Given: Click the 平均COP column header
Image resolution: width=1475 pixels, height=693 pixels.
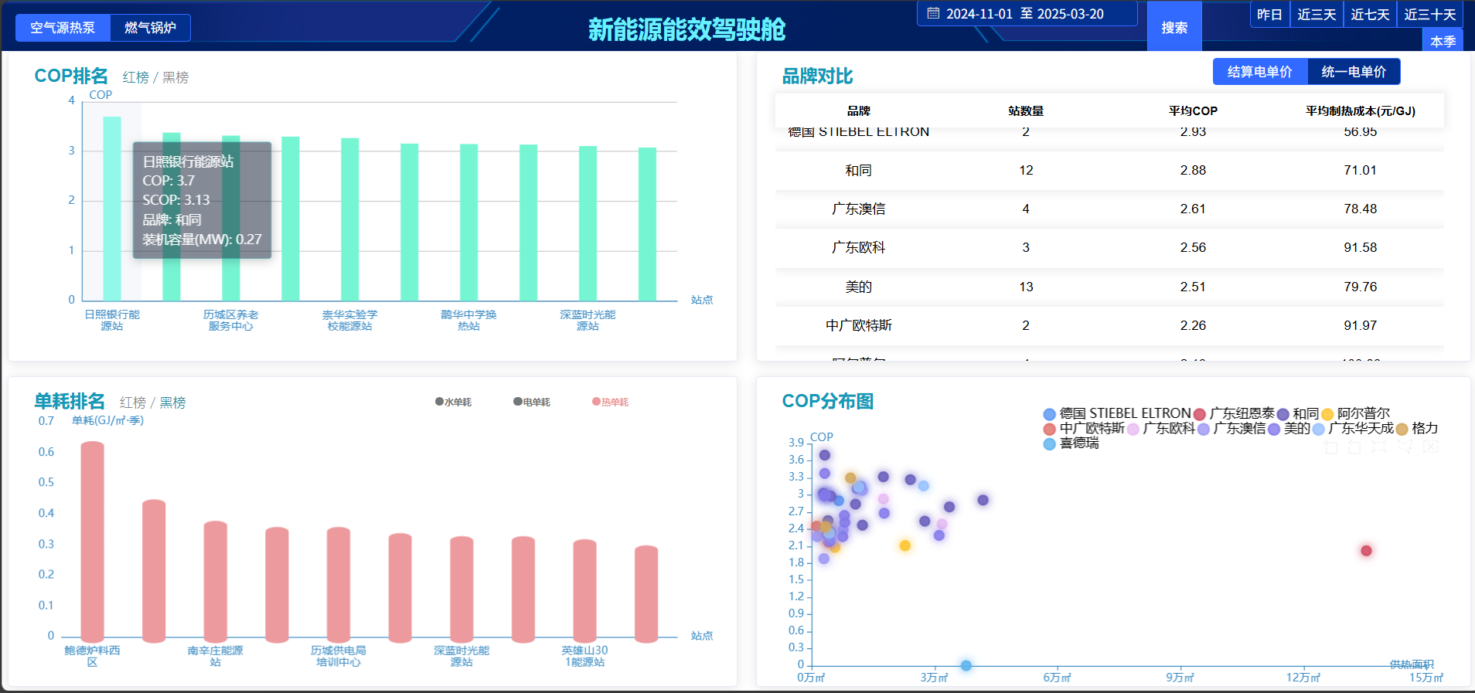Looking at the screenshot, I should [1193, 110].
